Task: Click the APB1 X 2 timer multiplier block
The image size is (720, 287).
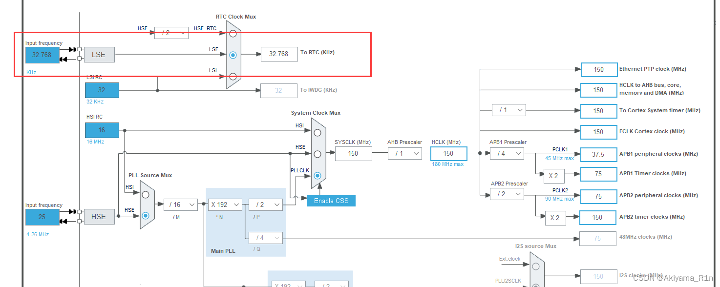Action: pos(555,176)
